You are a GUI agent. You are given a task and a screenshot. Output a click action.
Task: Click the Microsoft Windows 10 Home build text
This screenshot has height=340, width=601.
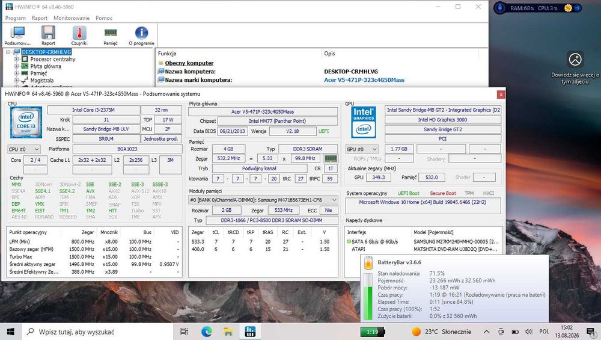[x=423, y=202]
